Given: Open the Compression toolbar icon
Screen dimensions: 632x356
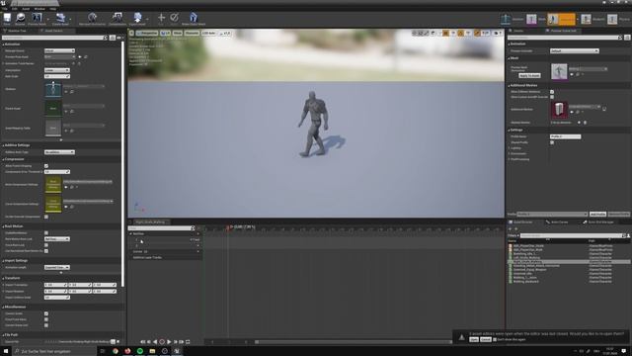Looking at the screenshot, I should tap(118, 18).
